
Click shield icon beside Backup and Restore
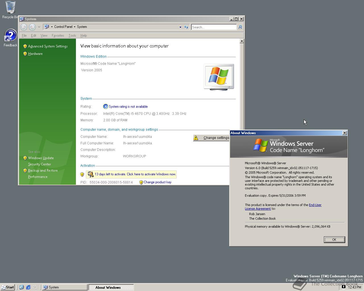(25, 171)
